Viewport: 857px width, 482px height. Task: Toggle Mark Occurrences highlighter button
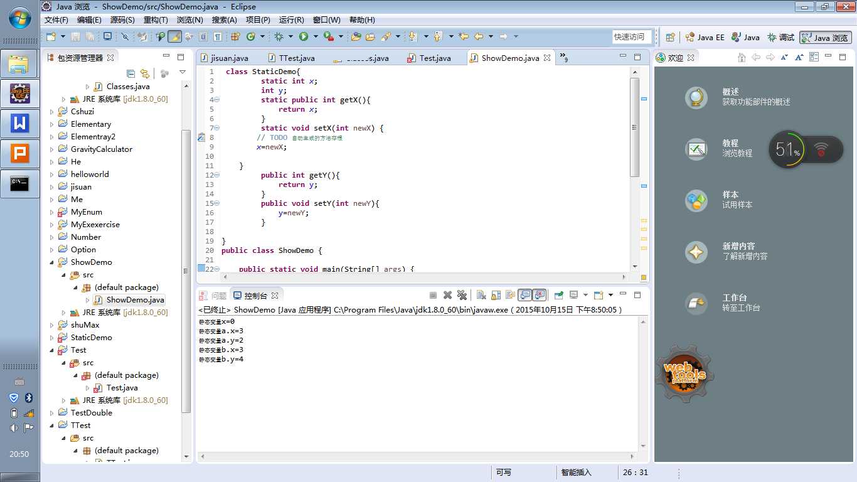click(175, 36)
